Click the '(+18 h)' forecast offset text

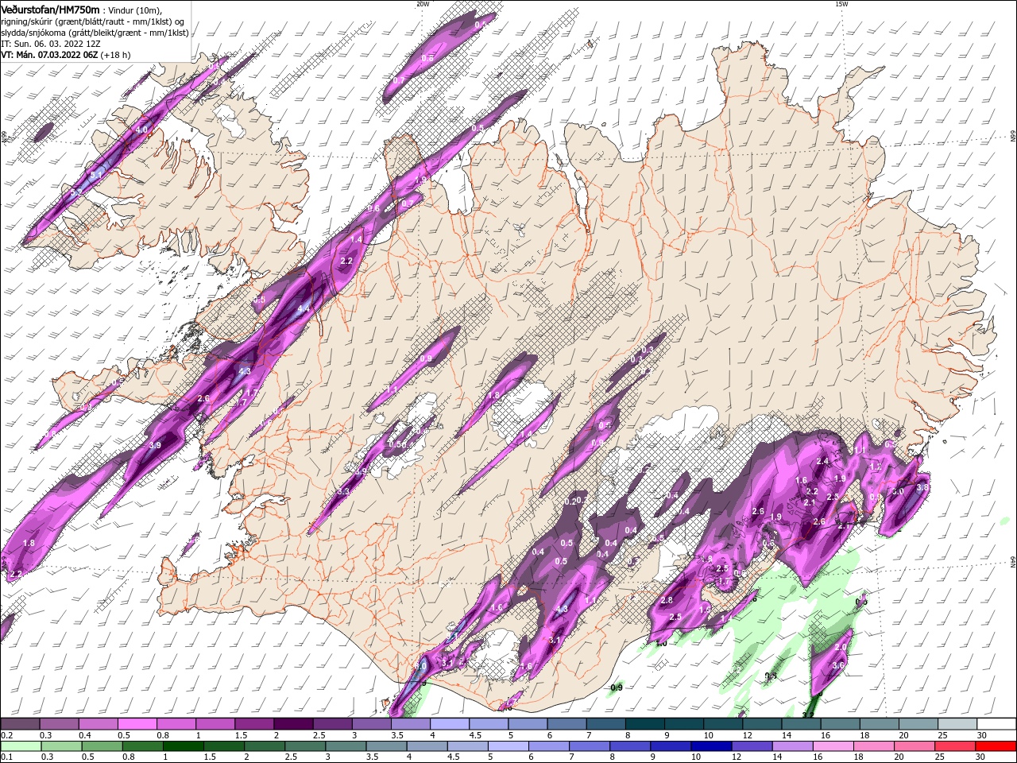click(116, 55)
